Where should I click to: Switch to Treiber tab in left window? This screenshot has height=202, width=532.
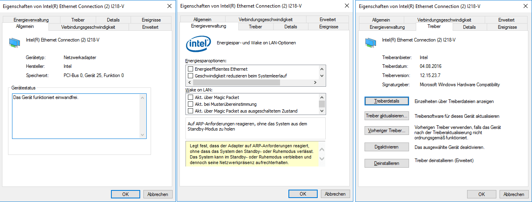[x=78, y=20]
